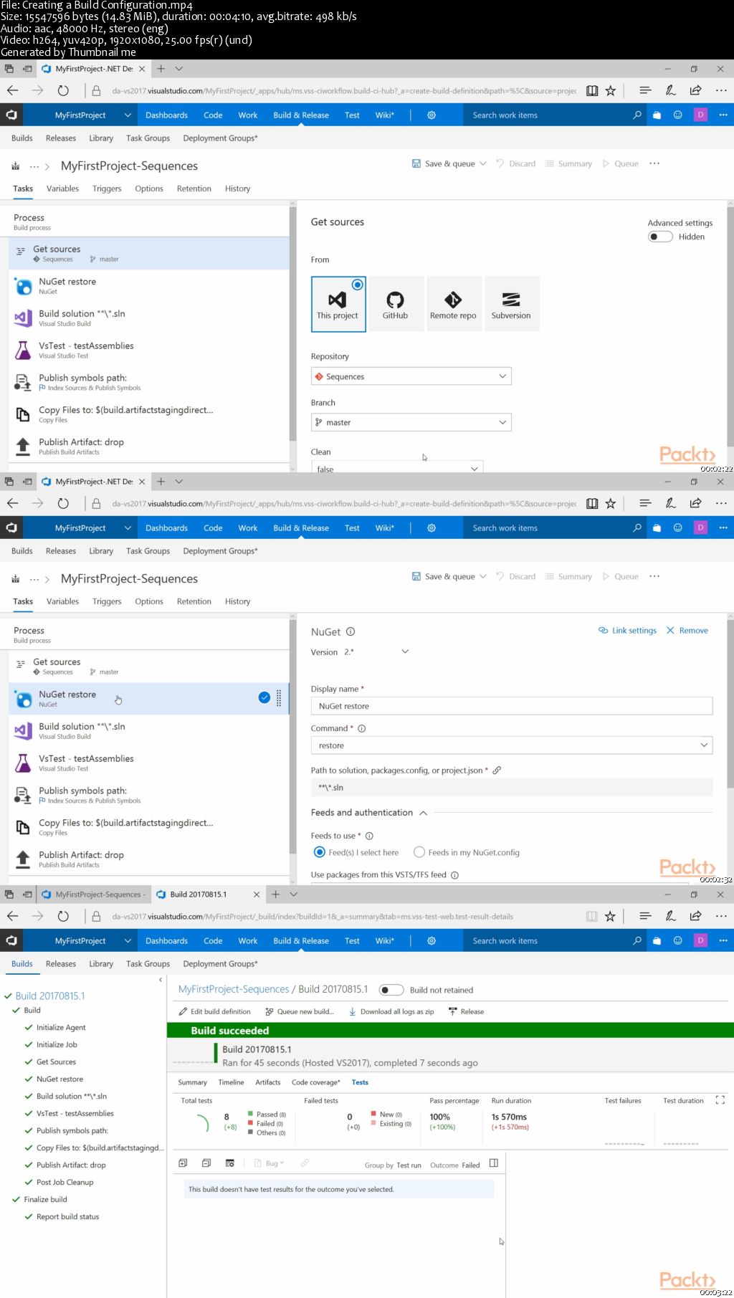Choose the Remote repo source tile
This screenshot has height=1298, width=734.
453,304
